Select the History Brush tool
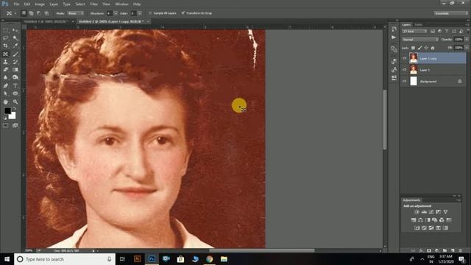471x265 pixels. 15,62
